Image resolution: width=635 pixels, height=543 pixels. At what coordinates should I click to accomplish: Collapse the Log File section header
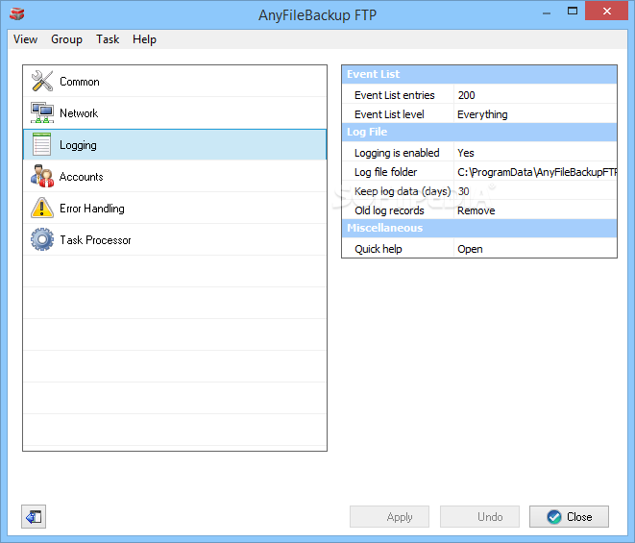[x=479, y=132]
